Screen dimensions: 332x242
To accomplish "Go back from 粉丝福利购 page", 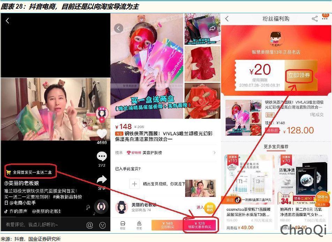I will 227,18.
